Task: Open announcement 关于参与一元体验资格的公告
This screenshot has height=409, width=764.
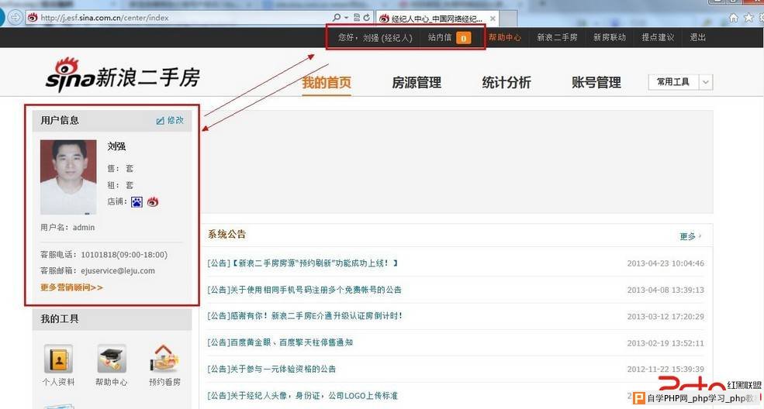Action: [x=271, y=369]
